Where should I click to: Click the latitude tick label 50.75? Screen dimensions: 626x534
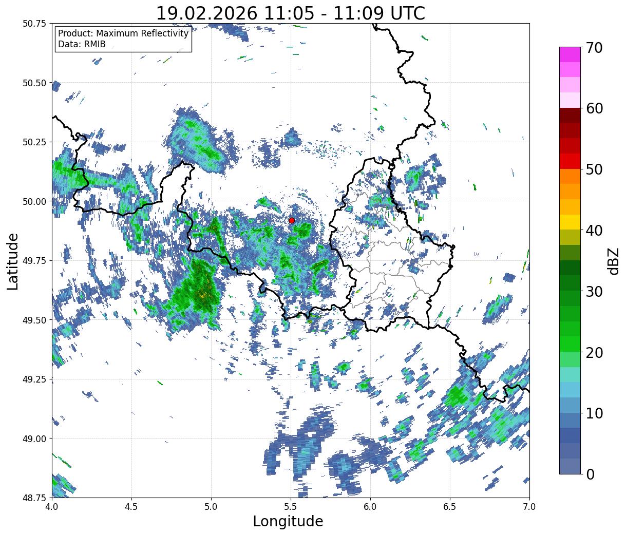coord(34,24)
